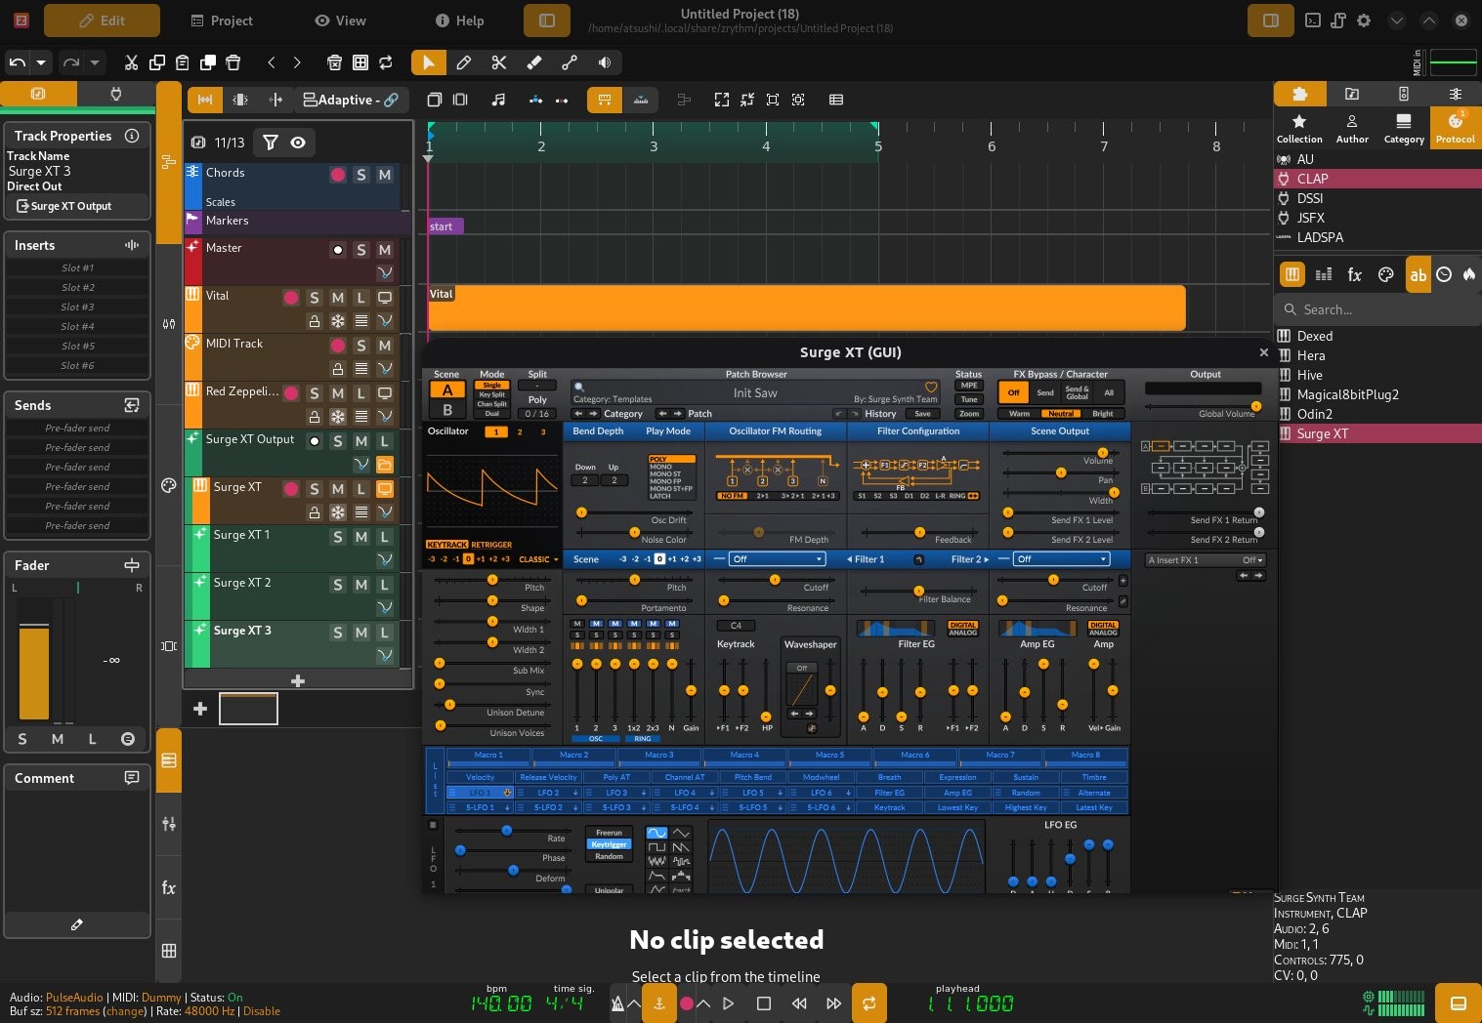1482x1023 pixels.
Task: Click the cut clipboard icon
Action: click(131, 62)
